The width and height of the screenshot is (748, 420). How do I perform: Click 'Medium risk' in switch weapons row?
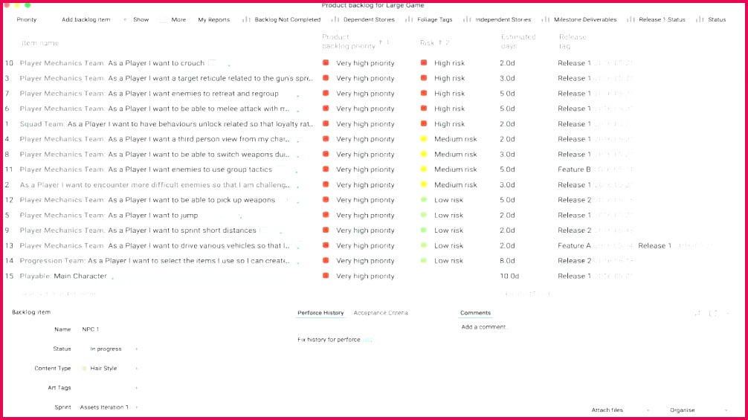(456, 155)
